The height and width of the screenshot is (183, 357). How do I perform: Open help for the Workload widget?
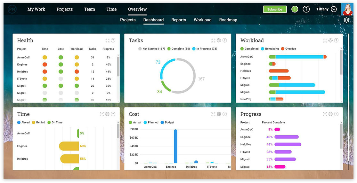click(x=336, y=41)
